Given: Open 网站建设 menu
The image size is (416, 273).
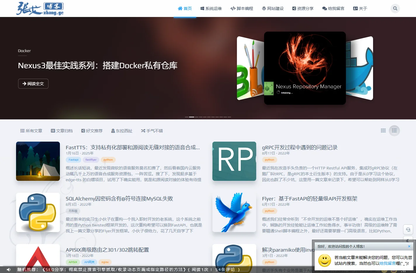Looking at the screenshot, I should (273, 8).
